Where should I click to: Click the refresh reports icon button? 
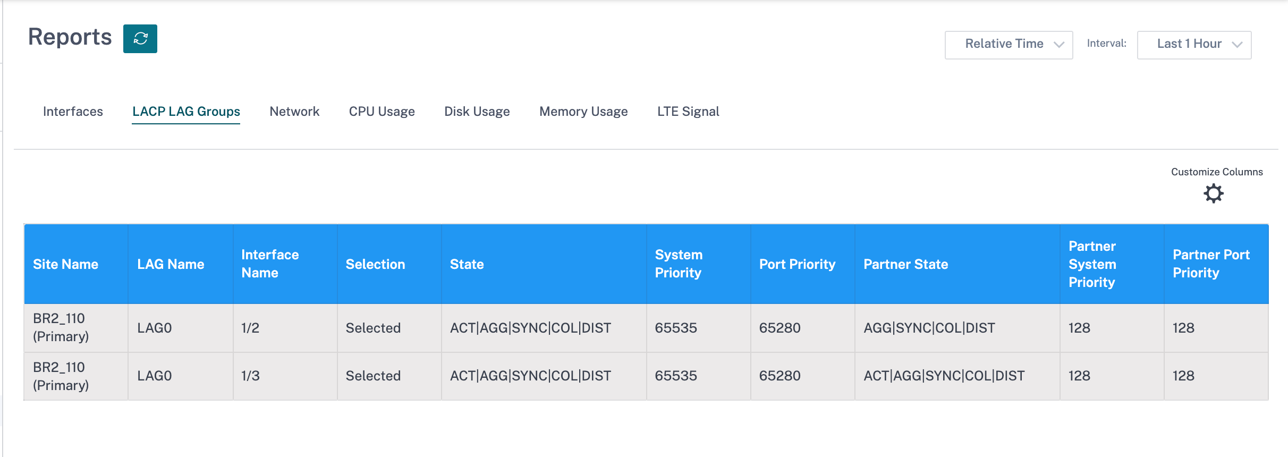coord(140,39)
